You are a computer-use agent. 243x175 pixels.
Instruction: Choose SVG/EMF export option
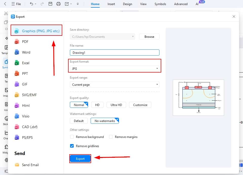(29, 95)
